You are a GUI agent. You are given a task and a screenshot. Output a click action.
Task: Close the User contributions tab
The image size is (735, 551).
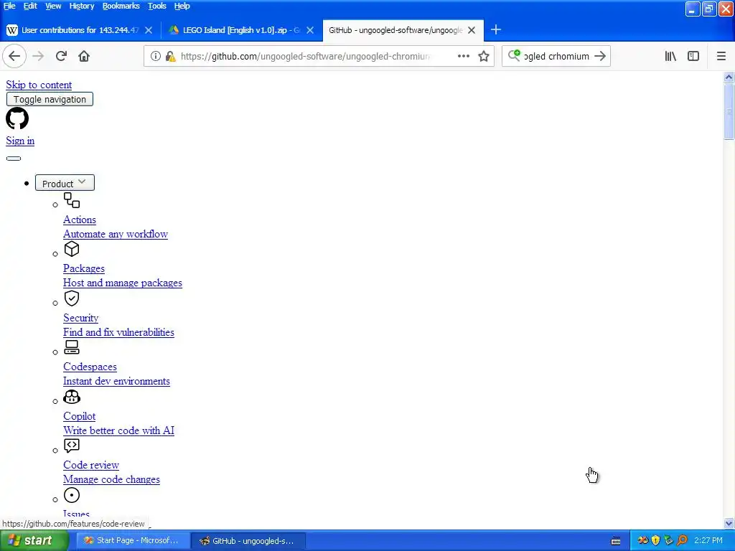pyautogui.click(x=149, y=30)
